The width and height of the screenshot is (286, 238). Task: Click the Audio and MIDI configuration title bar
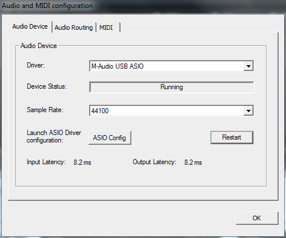coord(47,6)
